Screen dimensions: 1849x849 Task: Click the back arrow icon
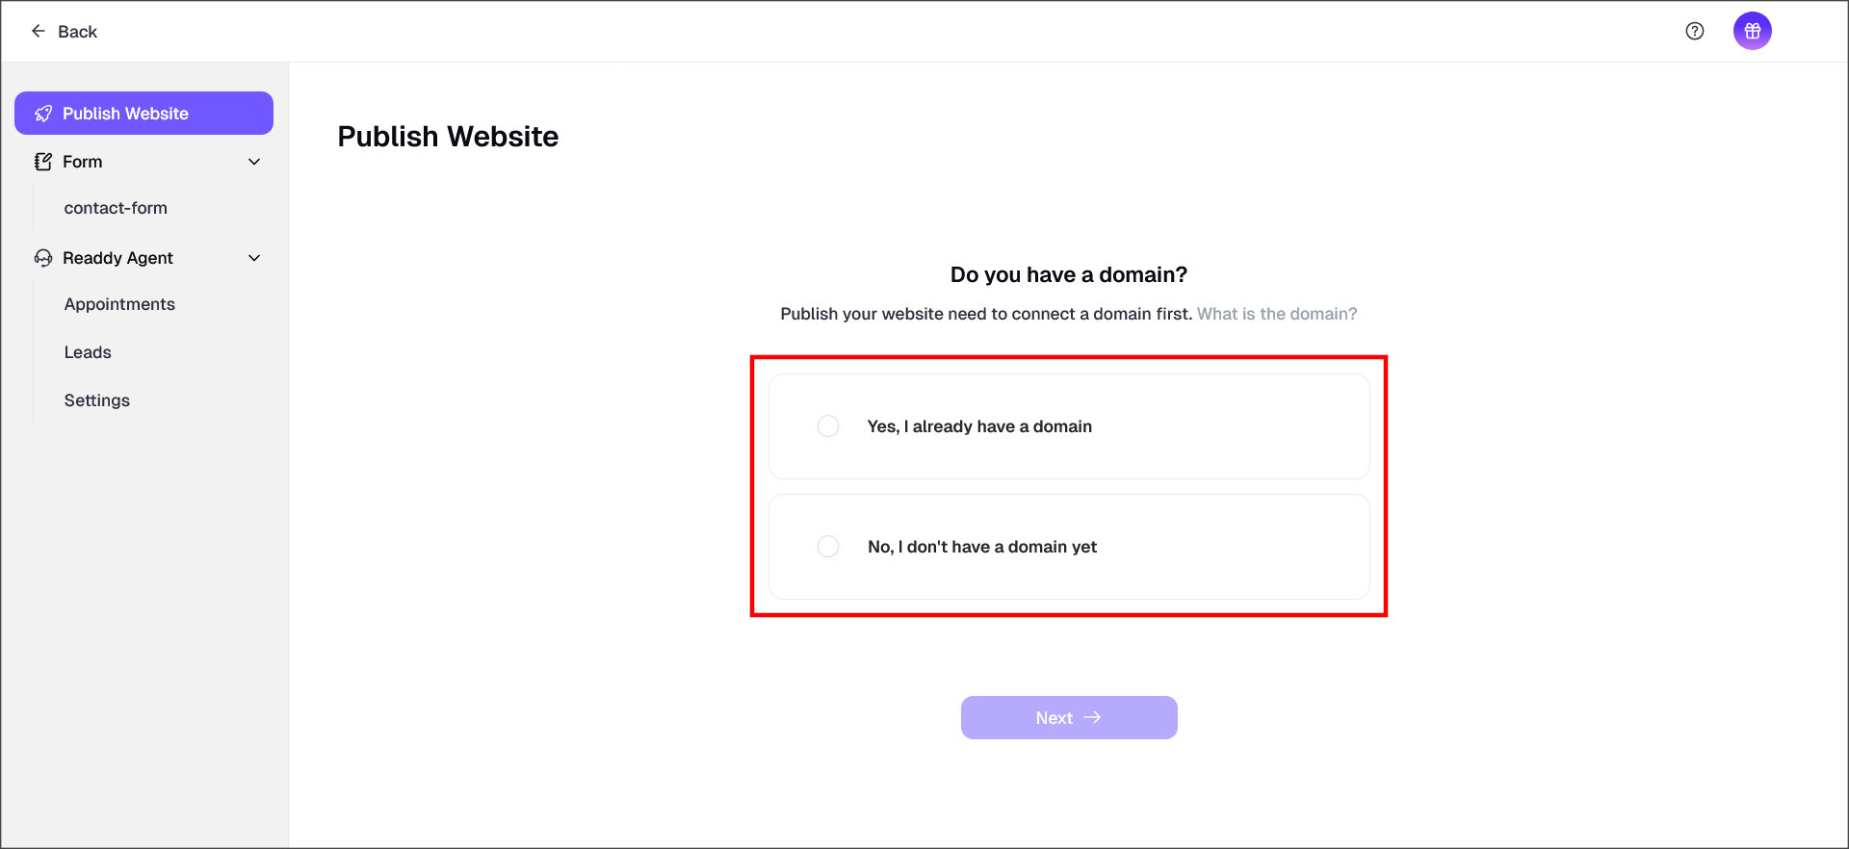click(39, 32)
